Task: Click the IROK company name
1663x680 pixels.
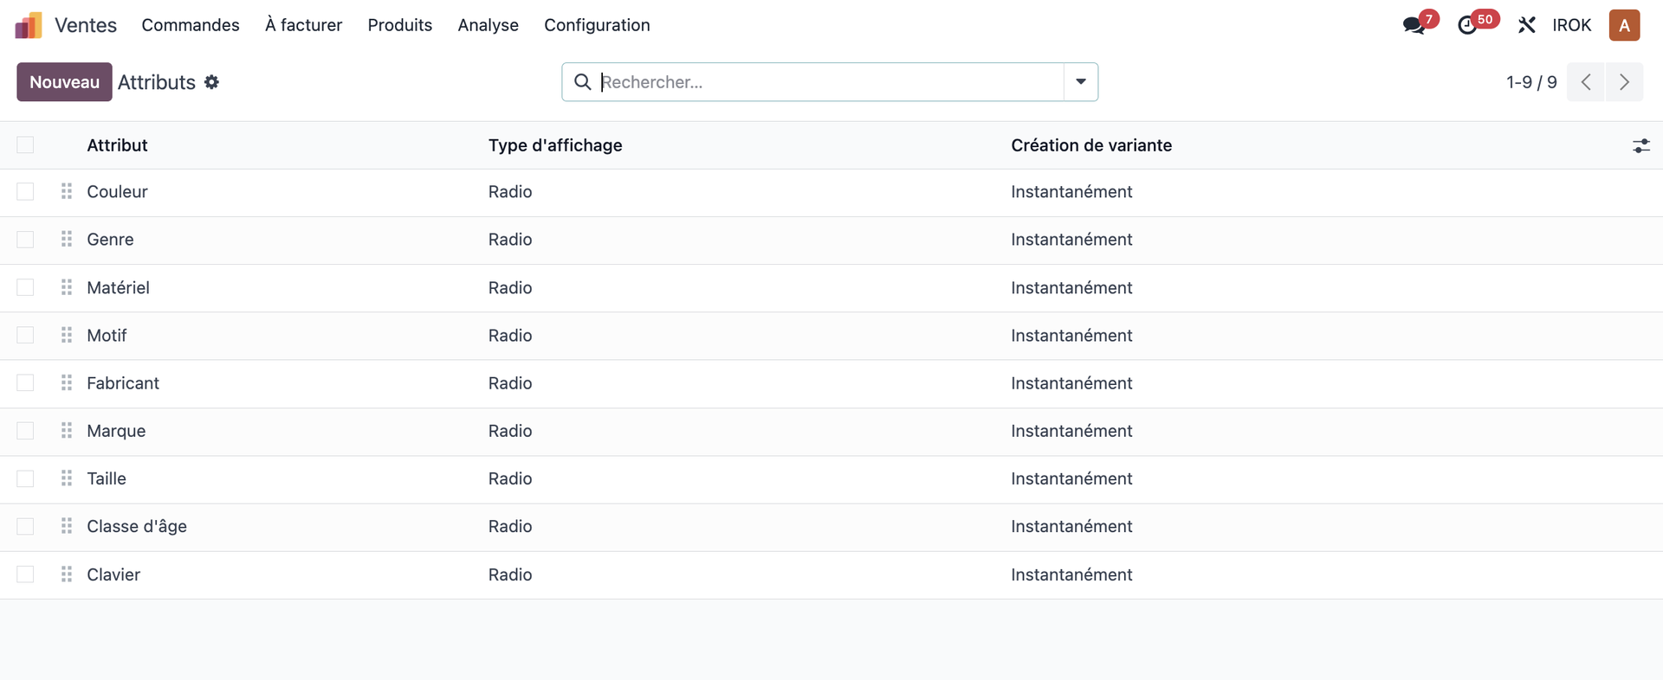Action: (x=1571, y=25)
